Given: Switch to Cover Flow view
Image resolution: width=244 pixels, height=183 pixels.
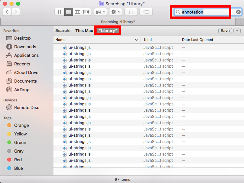Looking at the screenshot, I should tap(86, 12).
